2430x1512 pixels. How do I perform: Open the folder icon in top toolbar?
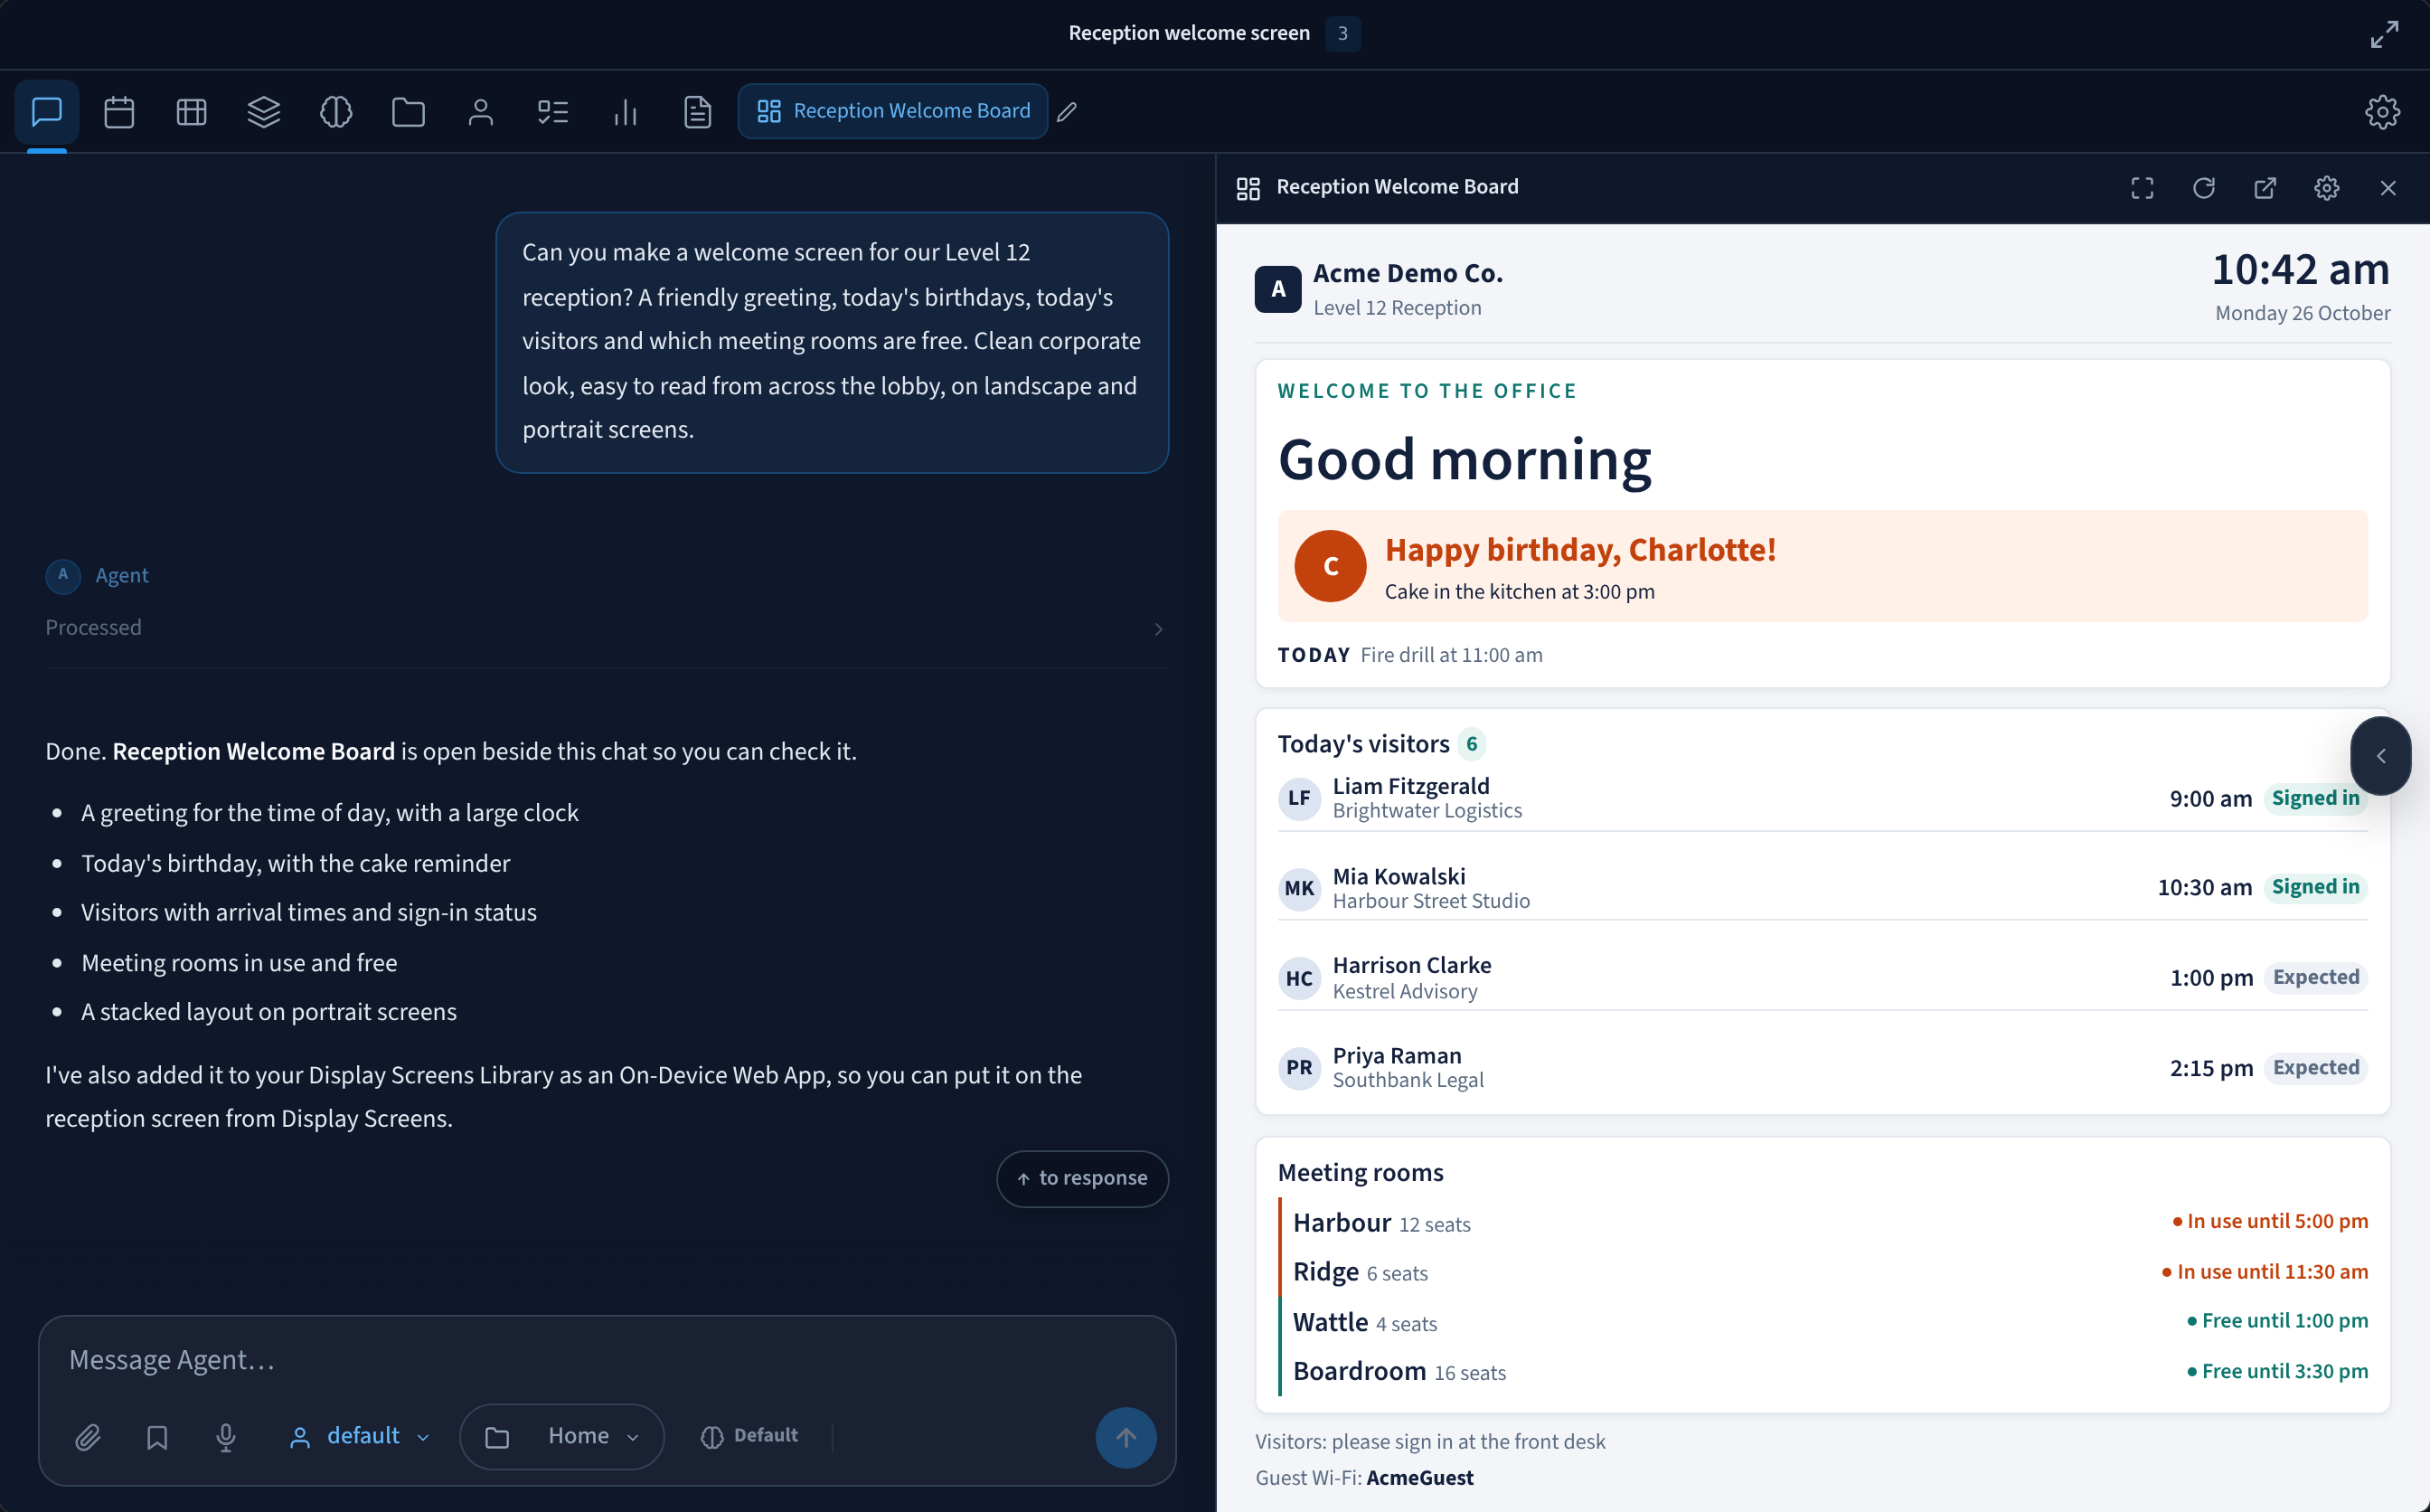(x=408, y=111)
